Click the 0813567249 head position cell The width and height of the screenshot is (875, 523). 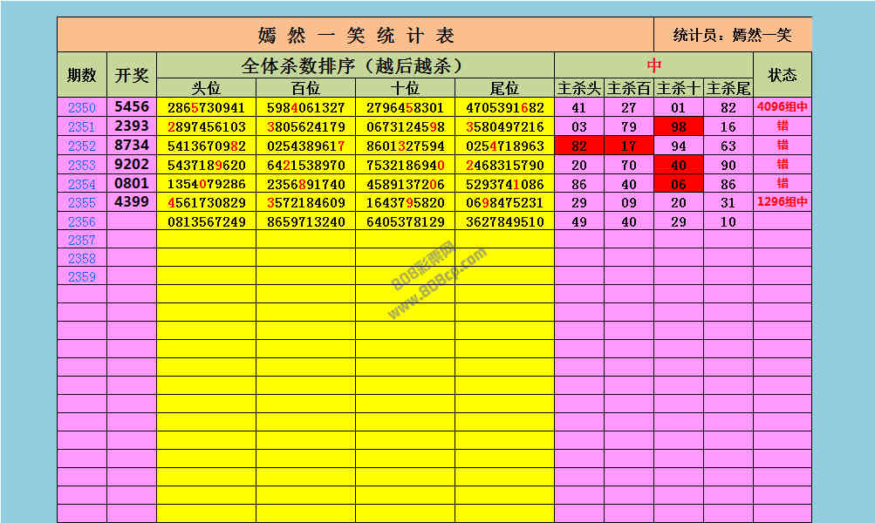pos(207,222)
